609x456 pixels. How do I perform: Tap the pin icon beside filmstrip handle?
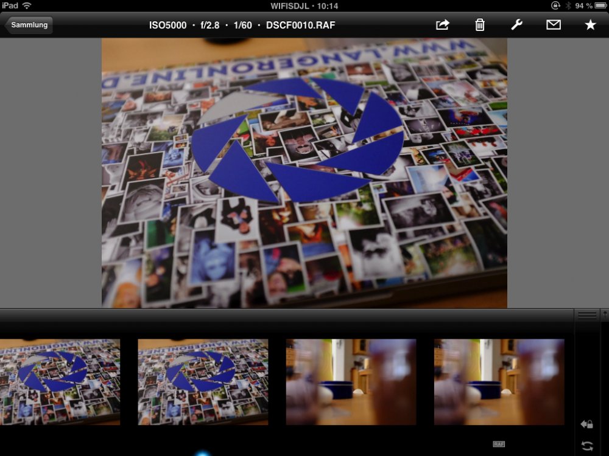(x=605, y=314)
